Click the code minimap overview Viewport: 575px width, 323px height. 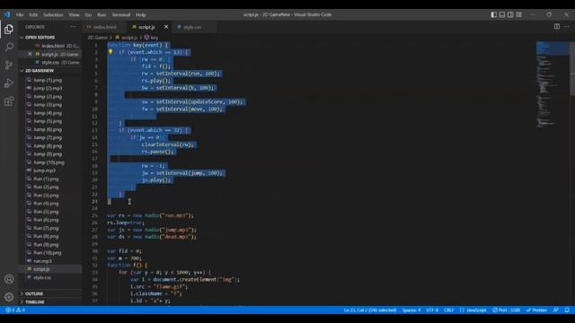point(553,84)
